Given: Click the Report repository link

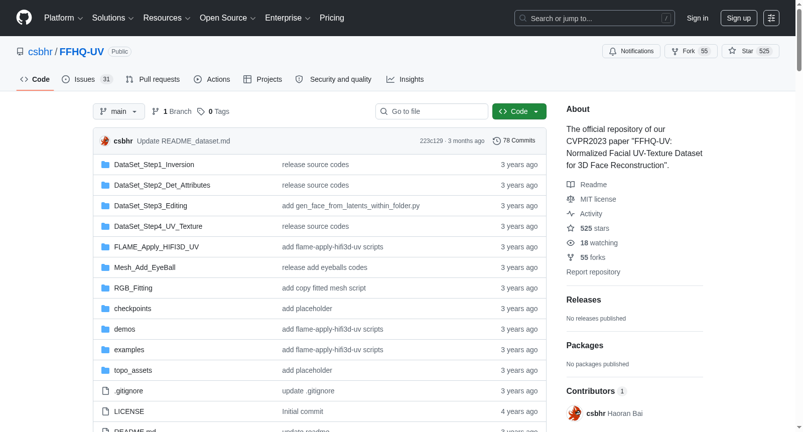Looking at the screenshot, I should [x=593, y=272].
